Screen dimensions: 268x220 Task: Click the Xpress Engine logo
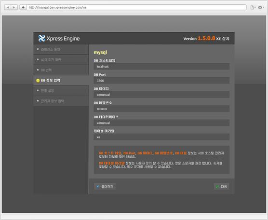[x=59, y=38]
